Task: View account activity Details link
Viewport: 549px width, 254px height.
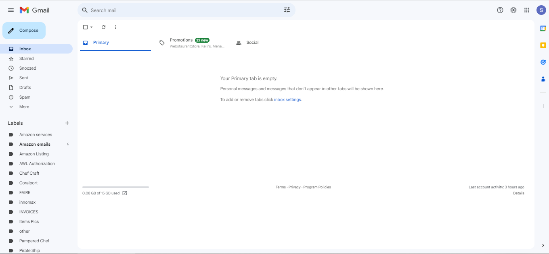Action: [519, 193]
